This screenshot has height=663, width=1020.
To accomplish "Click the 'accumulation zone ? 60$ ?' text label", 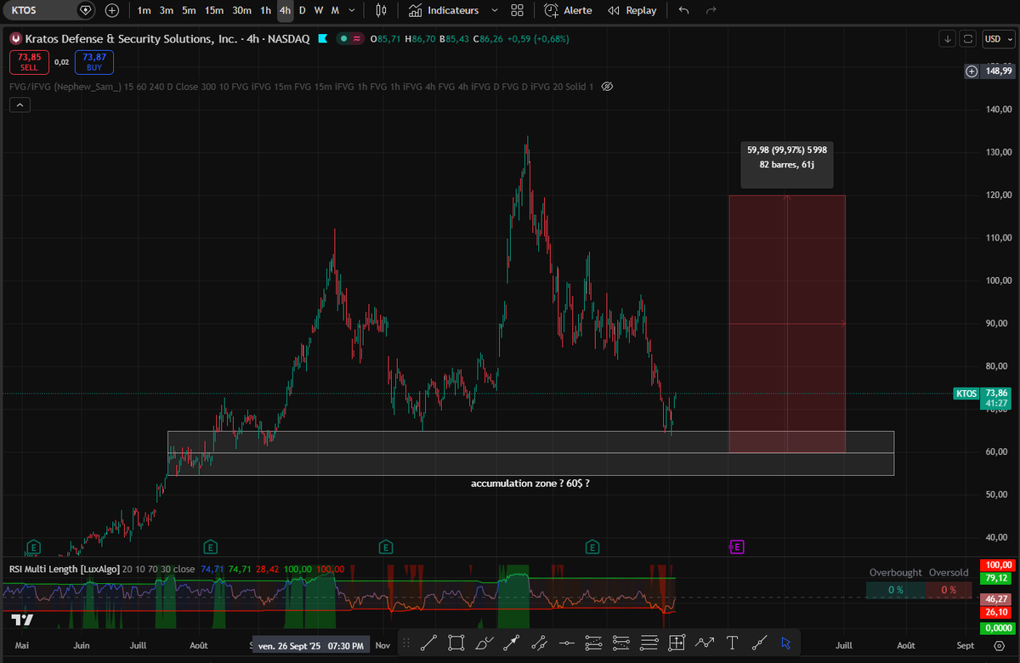I will pos(530,483).
